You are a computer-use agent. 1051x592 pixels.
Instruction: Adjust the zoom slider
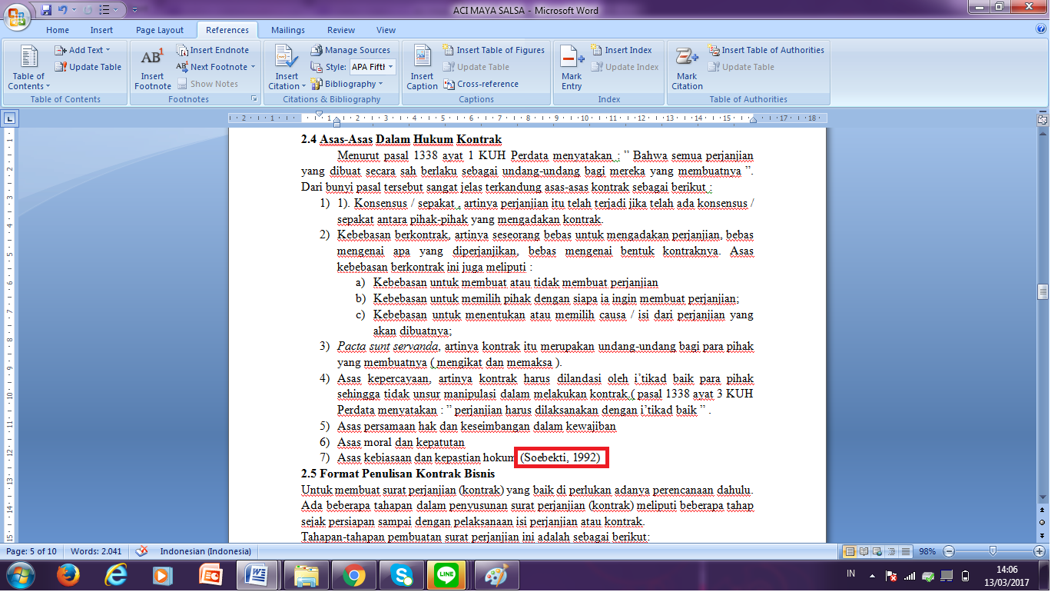coord(993,550)
